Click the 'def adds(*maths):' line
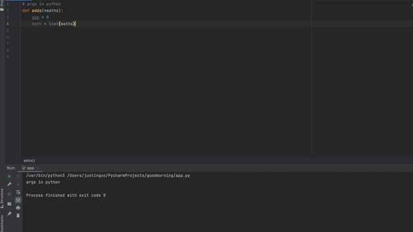 [43, 10]
